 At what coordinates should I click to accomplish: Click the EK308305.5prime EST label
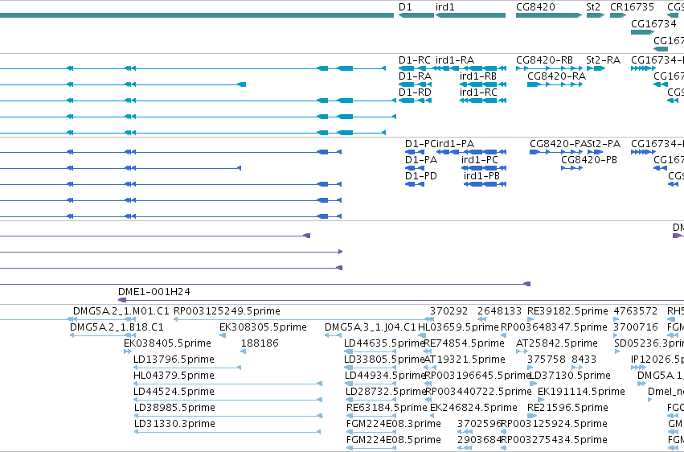point(263,327)
